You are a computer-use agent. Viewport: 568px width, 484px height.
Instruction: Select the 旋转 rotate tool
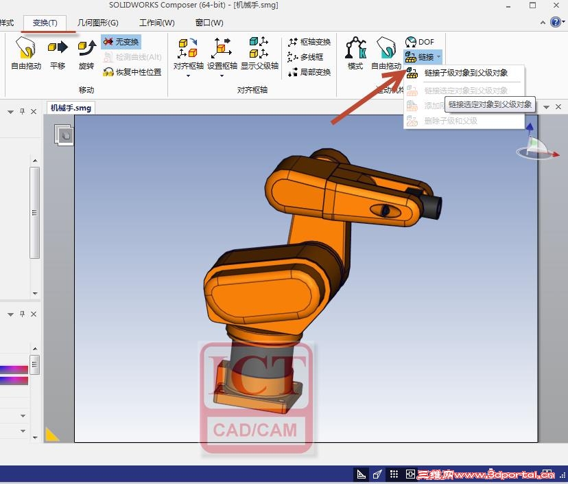pyautogui.click(x=86, y=53)
